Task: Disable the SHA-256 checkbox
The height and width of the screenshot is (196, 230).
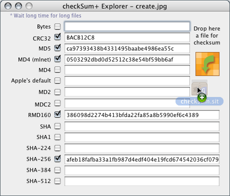Action: pos(57,158)
